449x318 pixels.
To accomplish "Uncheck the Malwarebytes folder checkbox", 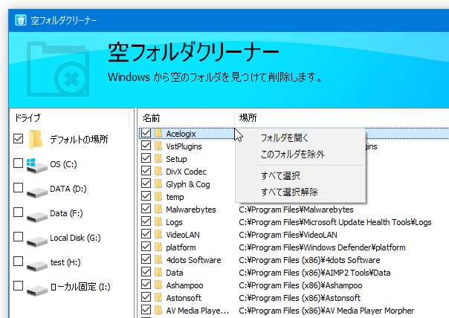I will click(146, 209).
